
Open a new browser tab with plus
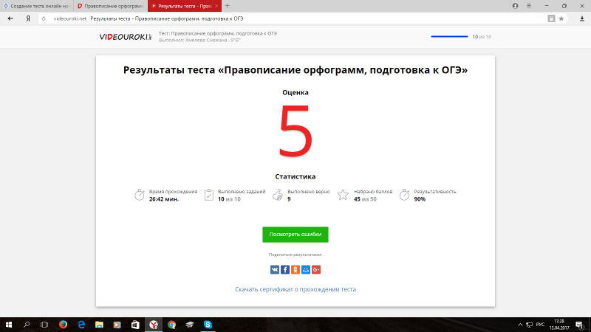point(227,5)
